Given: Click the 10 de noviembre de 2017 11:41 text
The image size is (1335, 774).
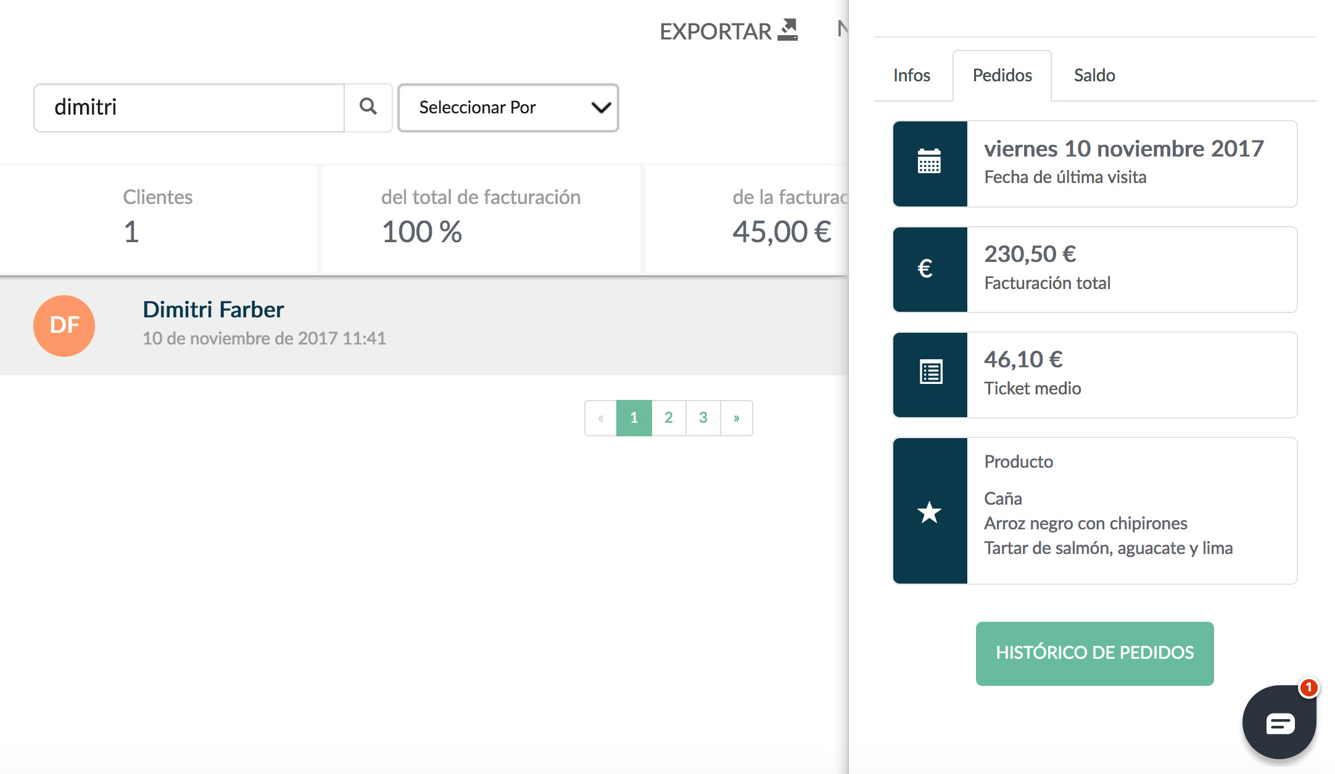Looking at the screenshot, I should click(x=264, y=338).
